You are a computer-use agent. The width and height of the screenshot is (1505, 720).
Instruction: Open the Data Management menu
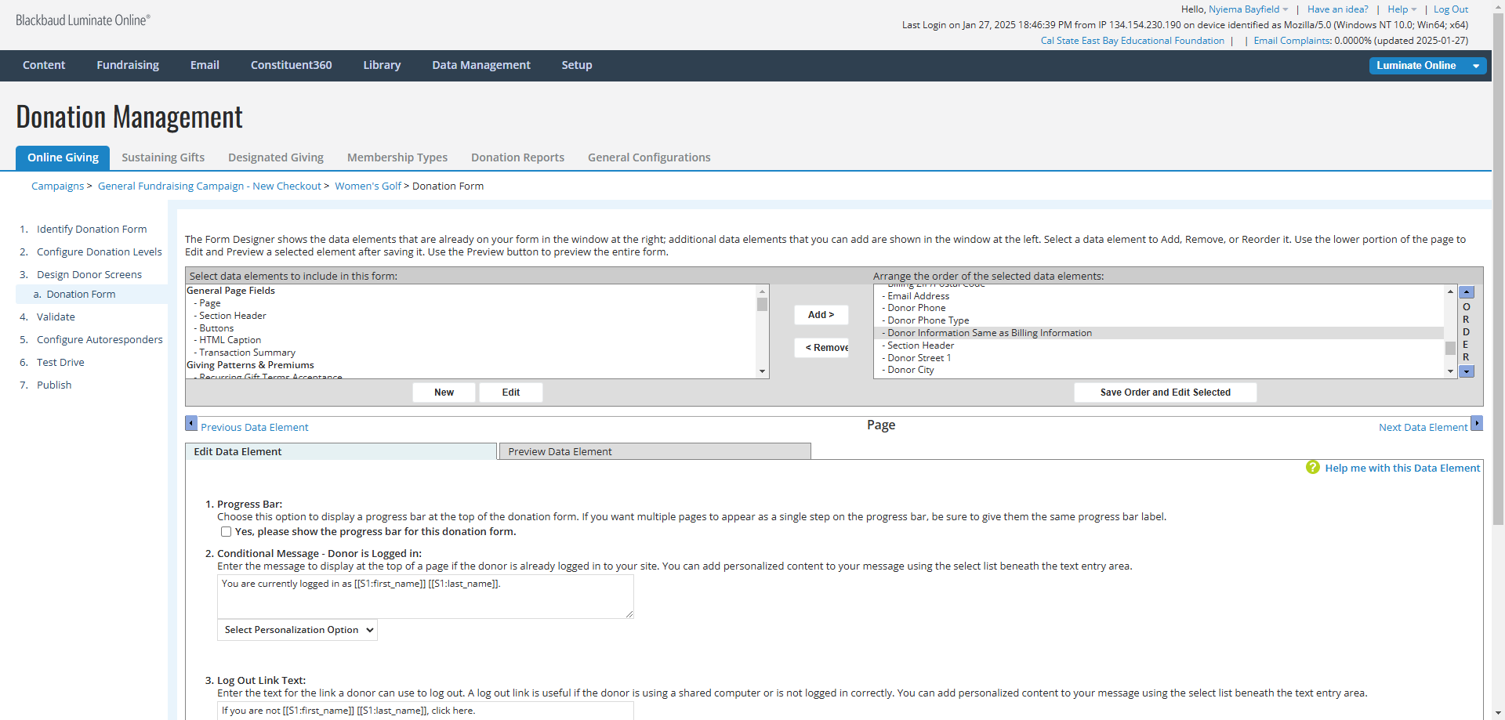[481, 65]
